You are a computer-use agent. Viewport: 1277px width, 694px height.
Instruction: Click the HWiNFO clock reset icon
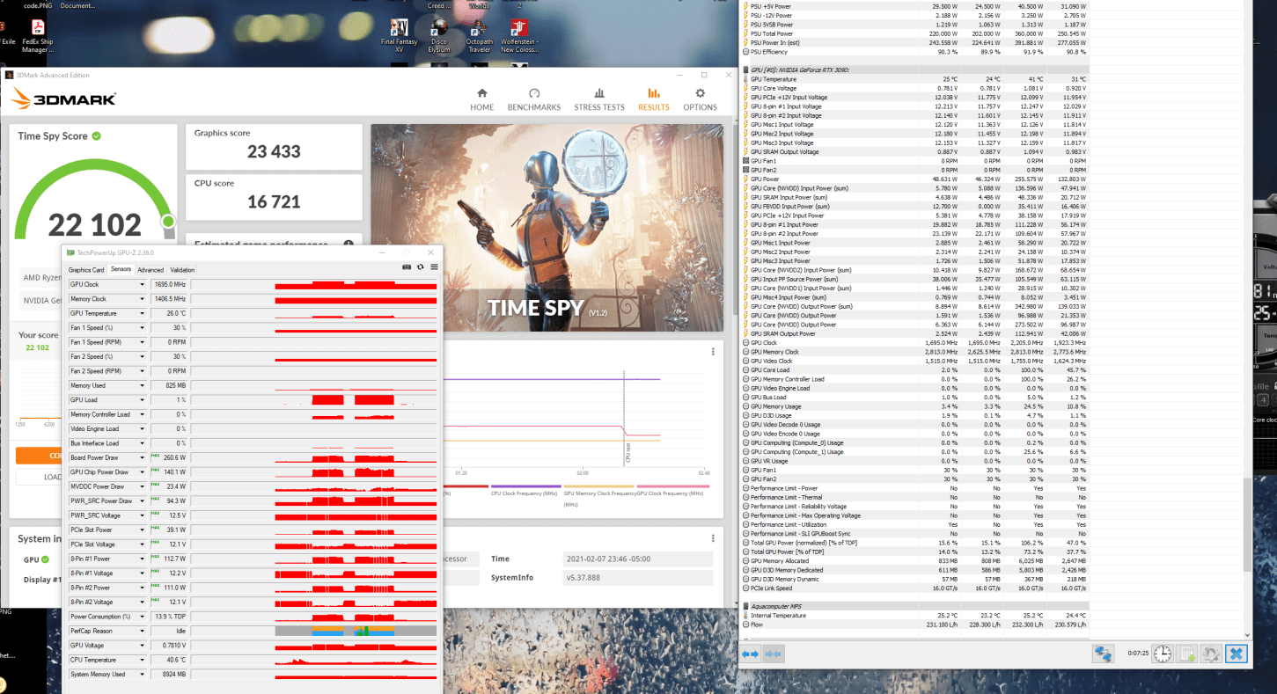coord(1163,654)
